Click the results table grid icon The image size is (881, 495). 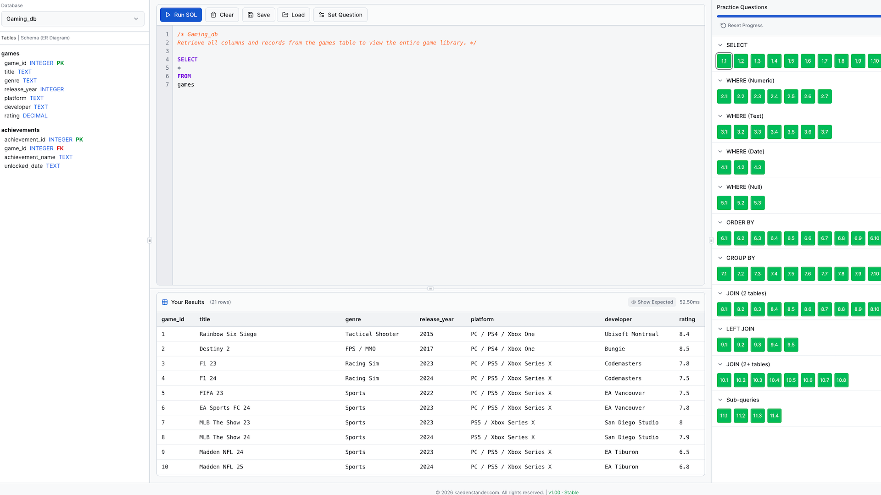(x=165, y=302)
